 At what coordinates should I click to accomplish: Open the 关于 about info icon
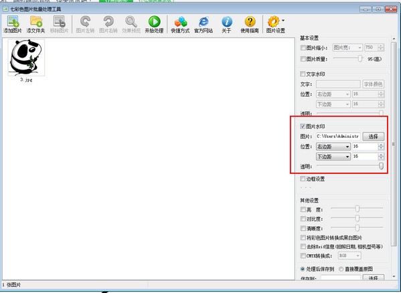coord(227,21)
